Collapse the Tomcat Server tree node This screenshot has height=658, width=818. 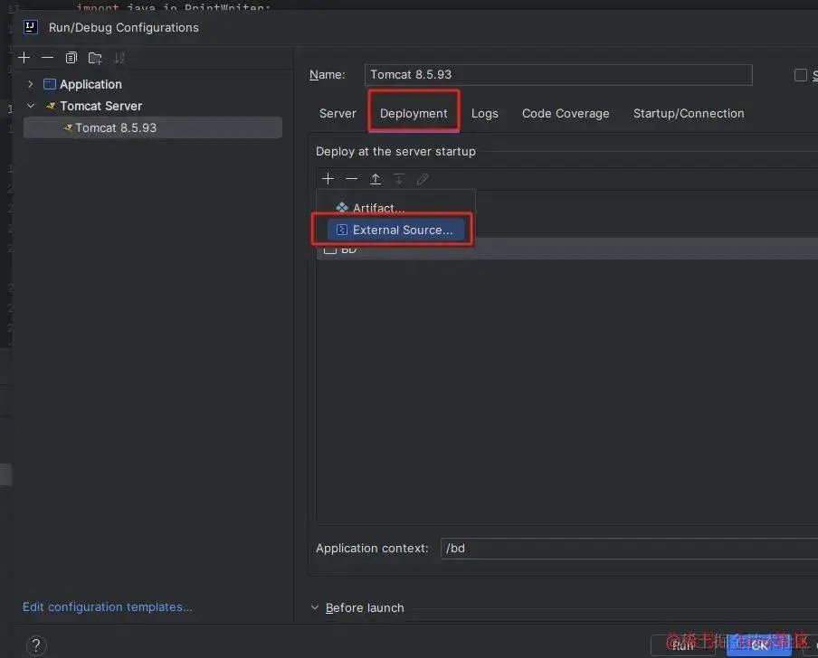pos(30,106)
